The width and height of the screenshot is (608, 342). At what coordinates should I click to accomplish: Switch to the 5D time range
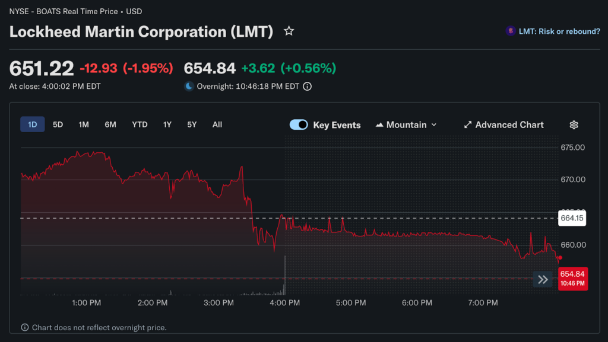[58, 124]
